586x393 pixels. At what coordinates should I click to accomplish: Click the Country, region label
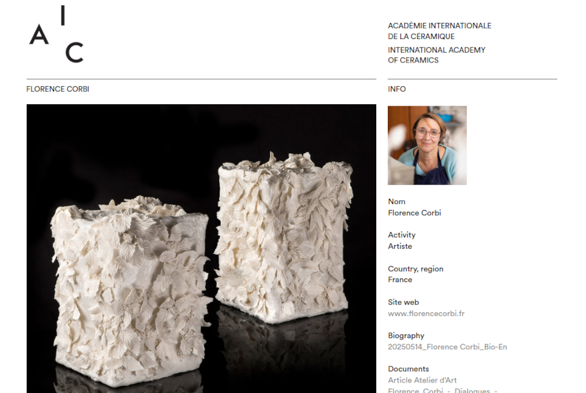coord(416,269)
